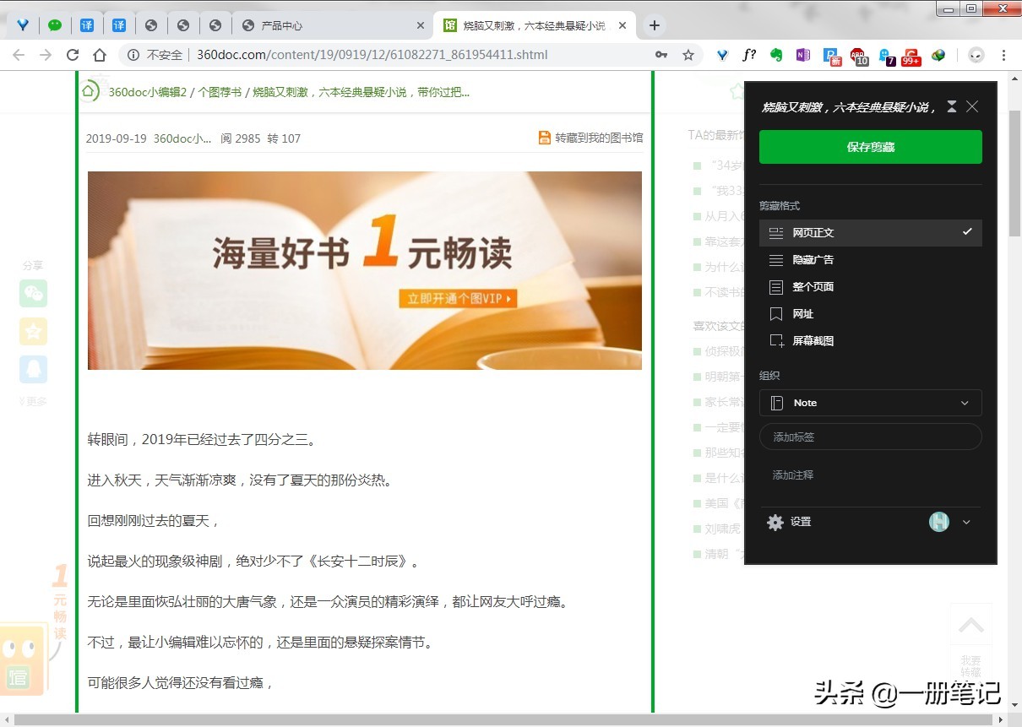Click the 添加标签 tag input field
This screenshot has height=727, width=1022.
point(870,436)
